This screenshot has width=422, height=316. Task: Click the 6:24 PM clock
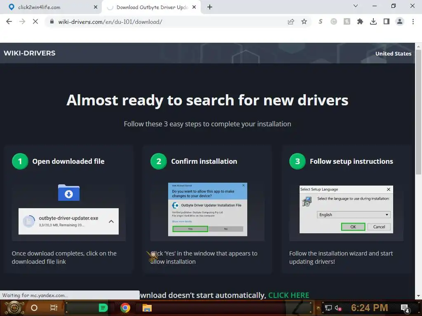(x=369, y=308)
